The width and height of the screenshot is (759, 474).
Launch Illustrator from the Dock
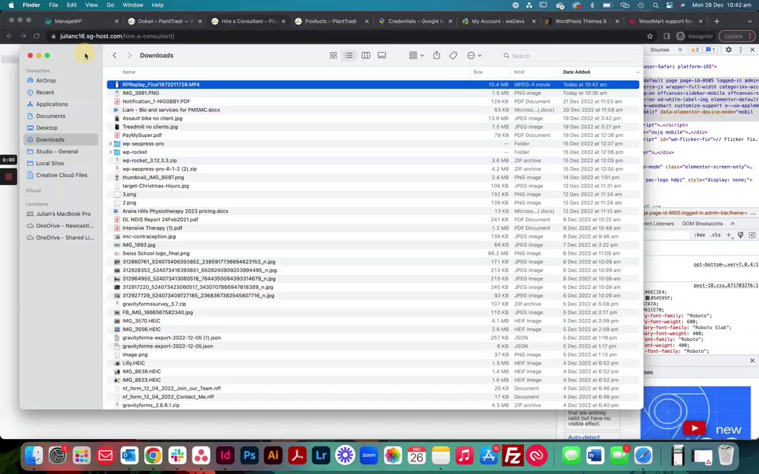pyautogui.click(x=273, y=456)
